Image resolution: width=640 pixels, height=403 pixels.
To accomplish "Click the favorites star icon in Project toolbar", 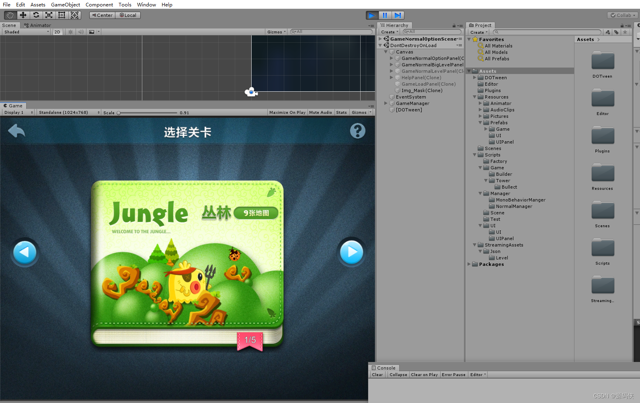I will [x=625, y=32].
